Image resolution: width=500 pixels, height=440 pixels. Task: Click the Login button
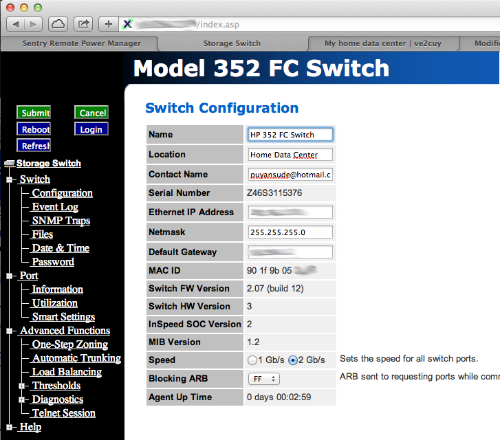point(91,129)
